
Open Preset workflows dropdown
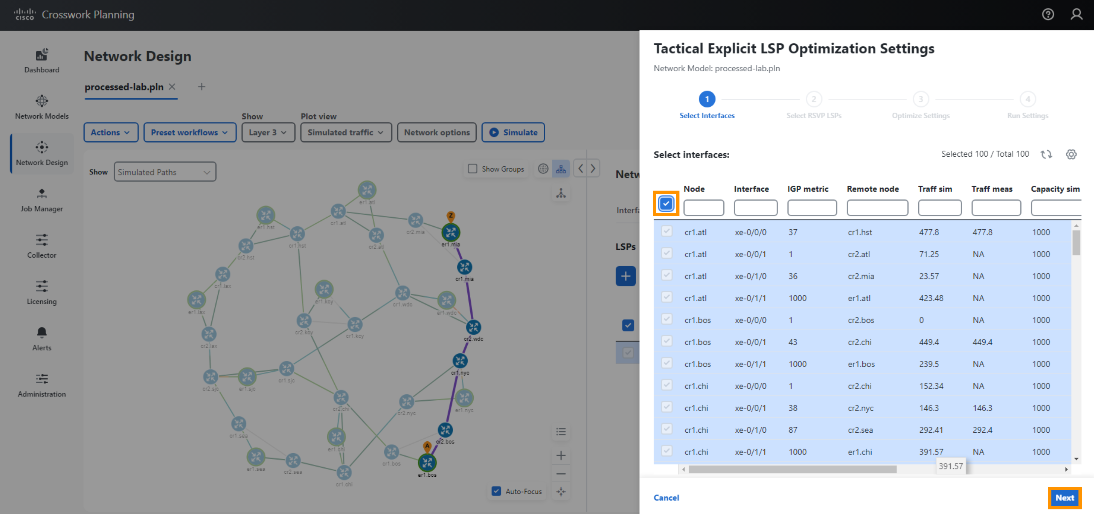(189, 132)
